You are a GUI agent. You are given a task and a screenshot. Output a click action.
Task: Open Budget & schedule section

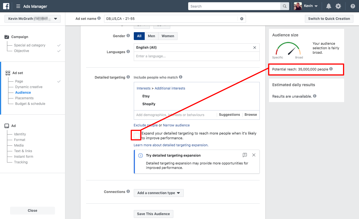(x=30, y=104)
